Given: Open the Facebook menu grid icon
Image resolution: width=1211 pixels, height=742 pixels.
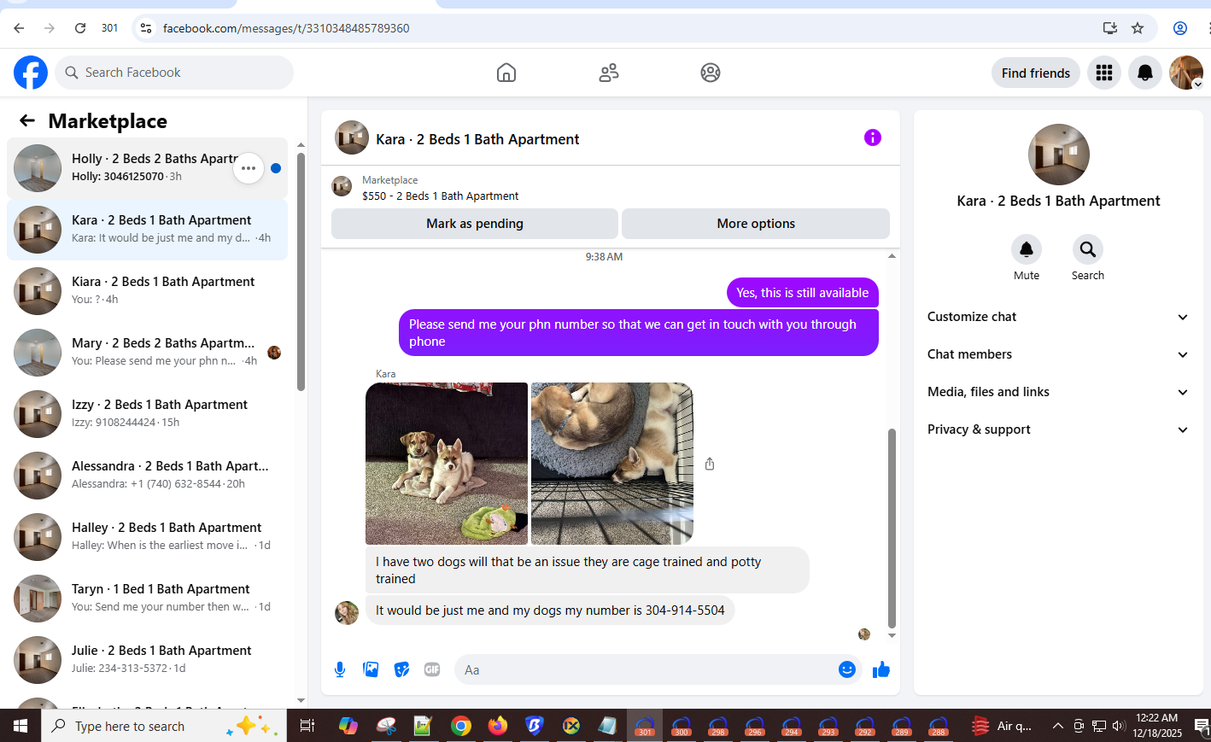Looking at the screenshot, I should tap(1104, 73).
